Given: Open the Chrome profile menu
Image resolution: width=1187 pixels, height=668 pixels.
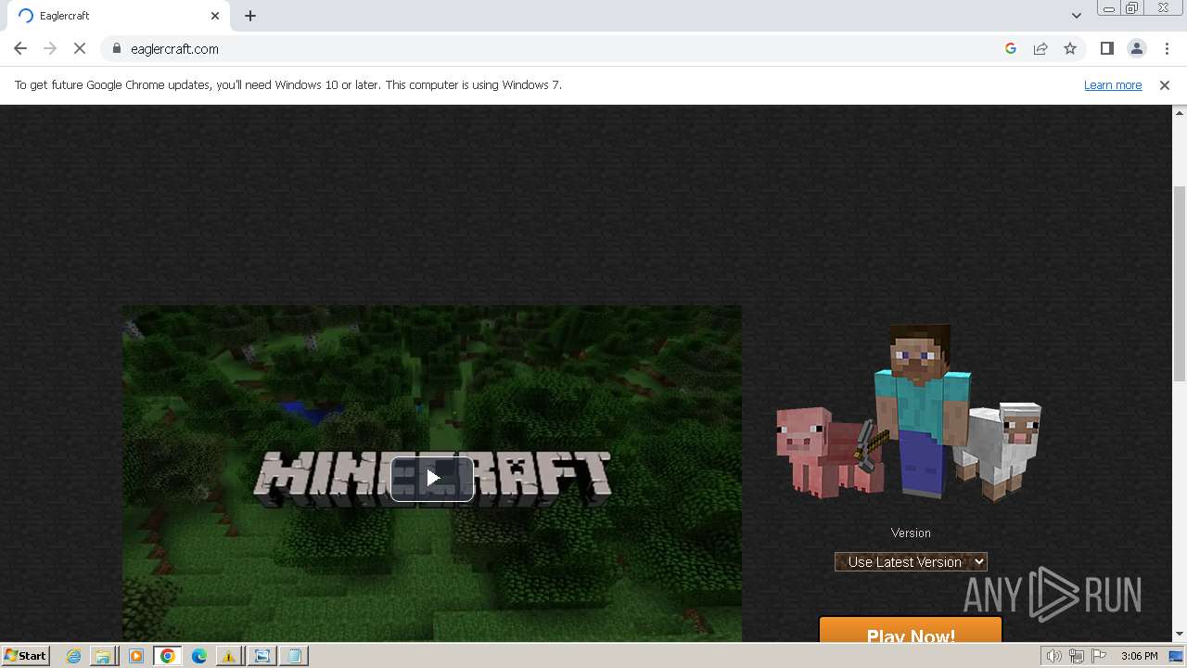Looking at the screenshot, I should coord(1136,48).
